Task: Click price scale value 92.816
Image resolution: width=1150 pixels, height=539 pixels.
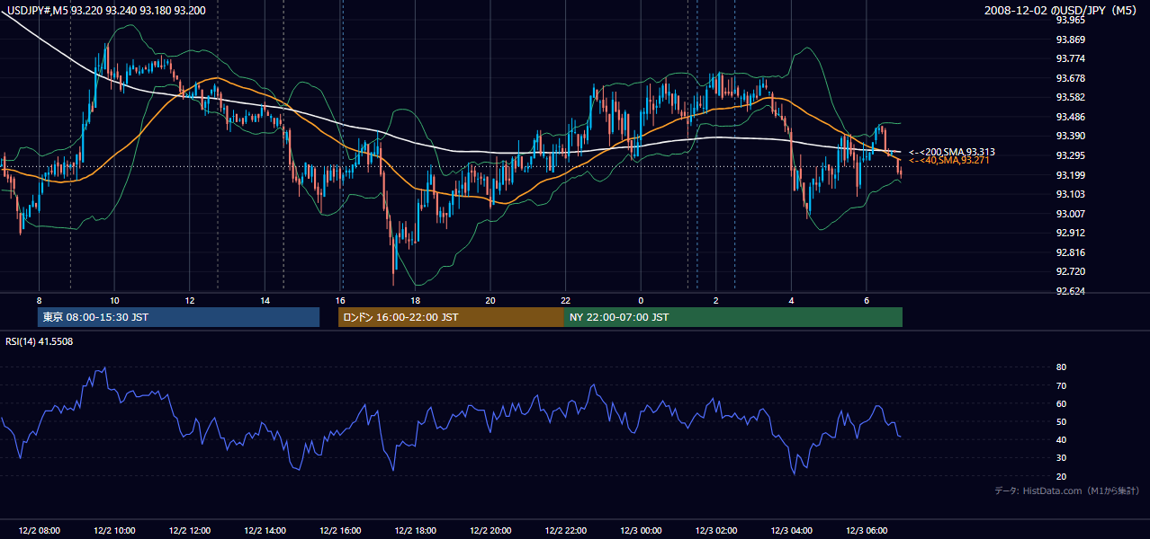Action: click(1070, 252)
